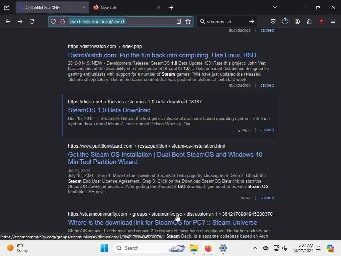Viewport: 341px width, 256px height.
Task: Open the Extensions puzzle icon
Action: tap(309, 21)
